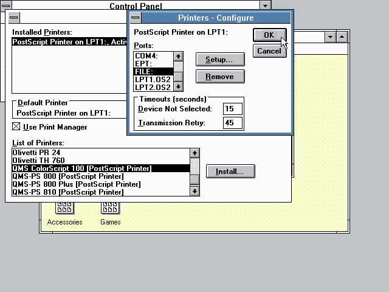
Task: Click the Ports list scrollbar thumb
Action: pyautogui.click(x=178, y=77)
